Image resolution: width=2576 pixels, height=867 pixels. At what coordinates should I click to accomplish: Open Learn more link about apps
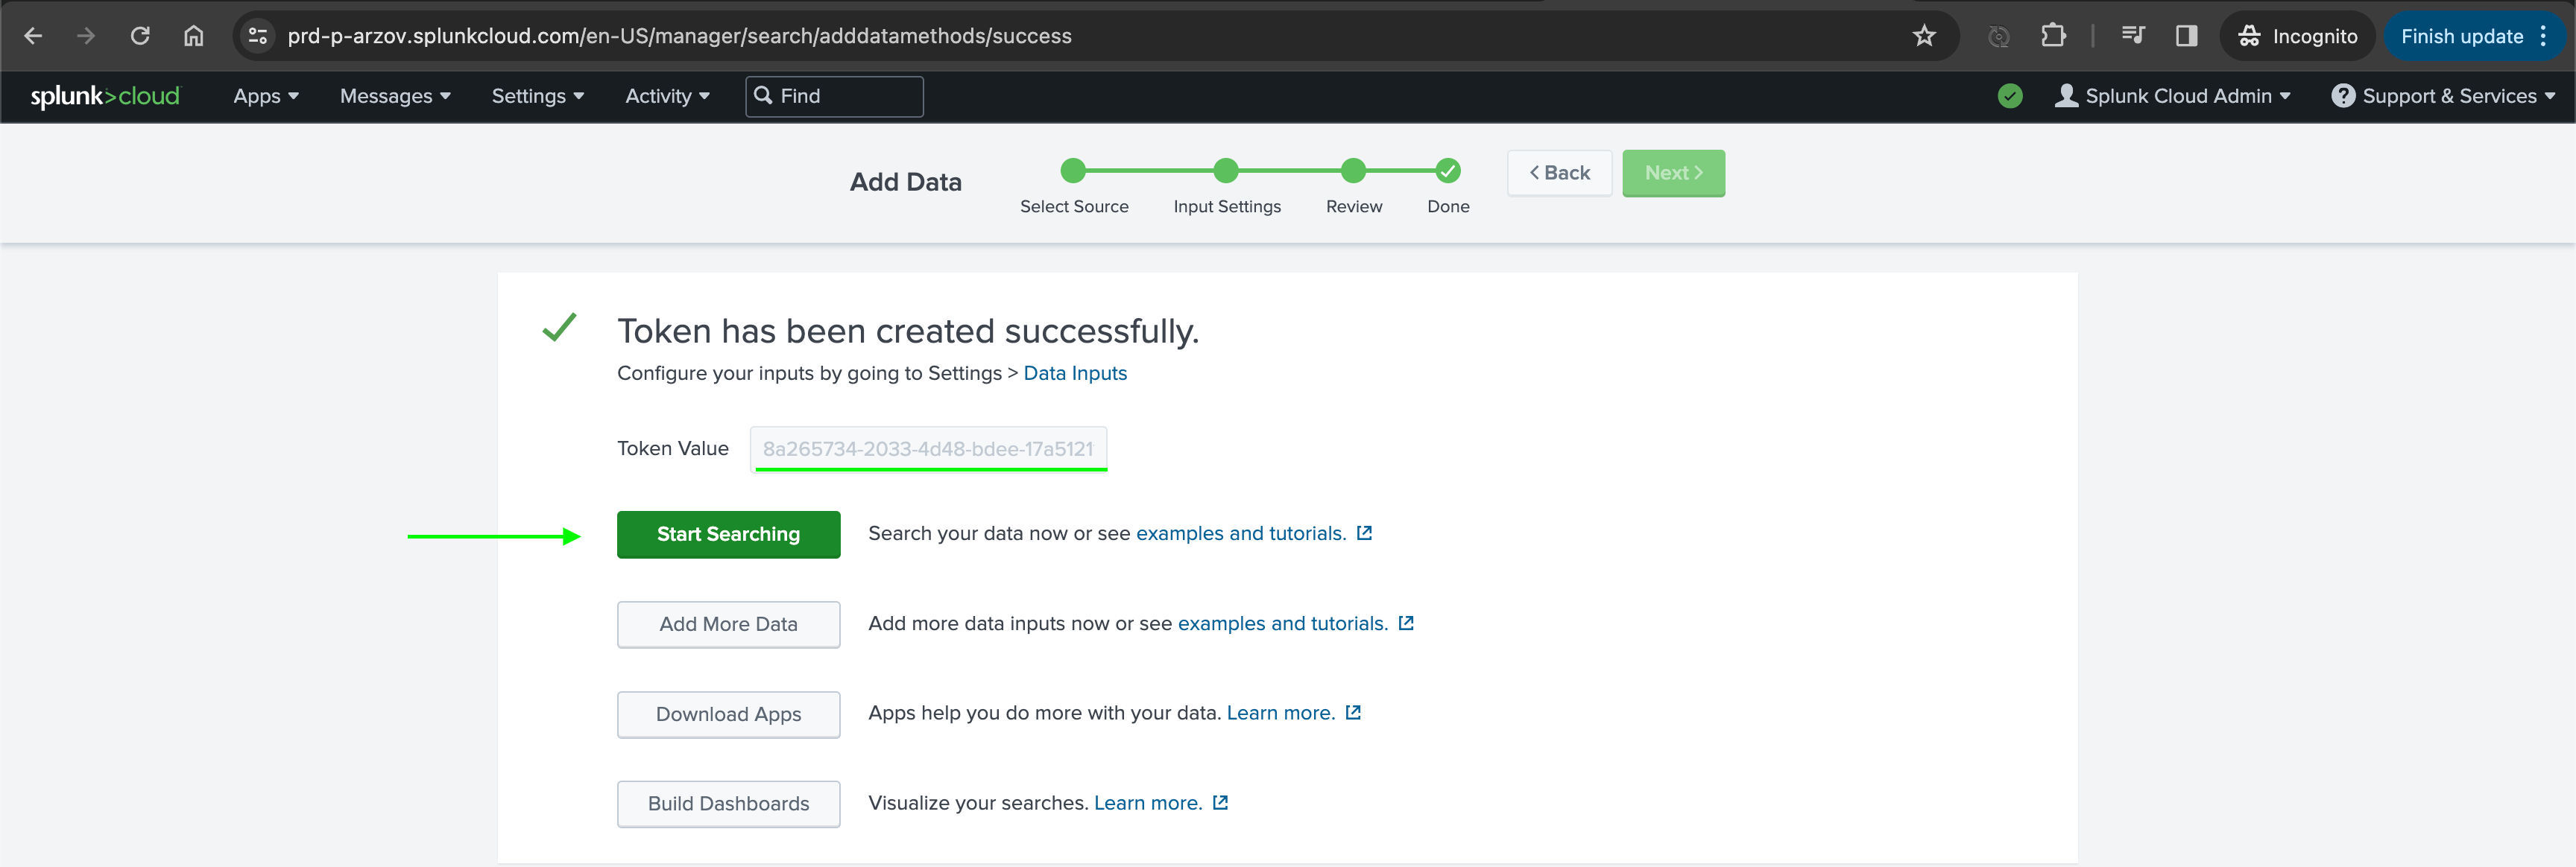[1281, 713]
